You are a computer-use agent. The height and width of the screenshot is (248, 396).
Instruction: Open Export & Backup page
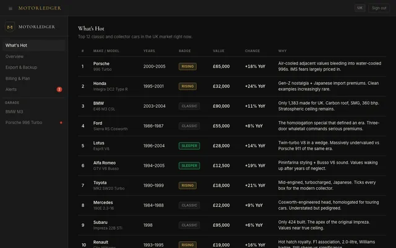(x=34, y=68)
